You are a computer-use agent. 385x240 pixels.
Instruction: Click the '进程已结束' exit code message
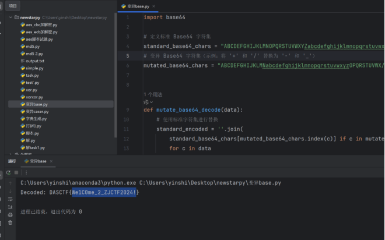tap(51, 211)
